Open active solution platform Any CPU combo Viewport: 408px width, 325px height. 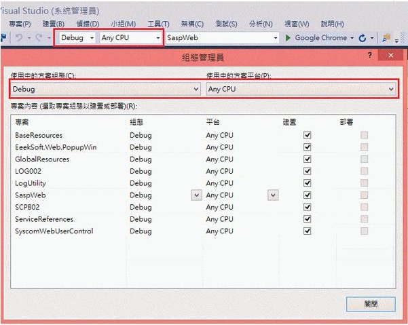tap(301, 89)
